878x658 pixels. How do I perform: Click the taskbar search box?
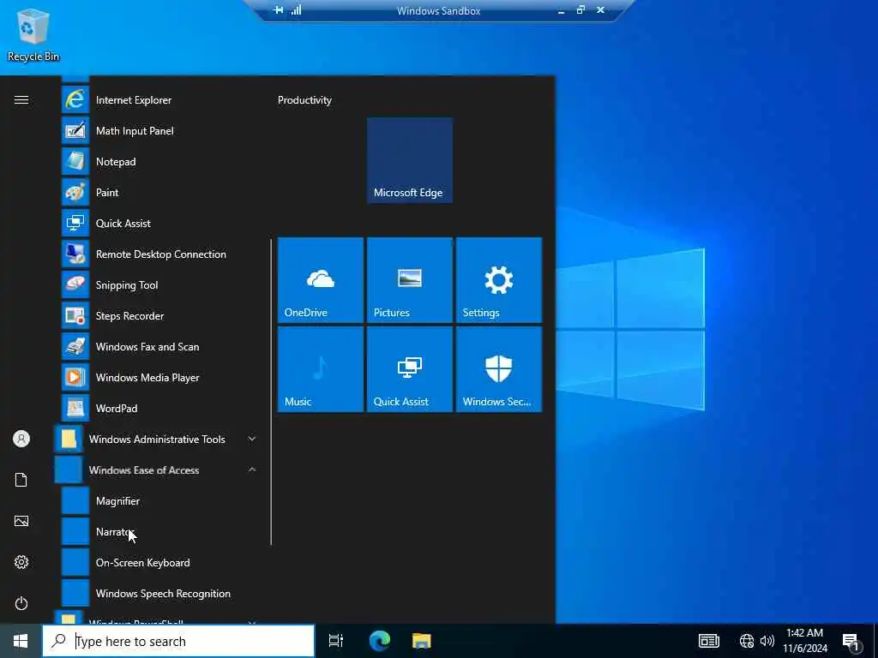(178, 641)
